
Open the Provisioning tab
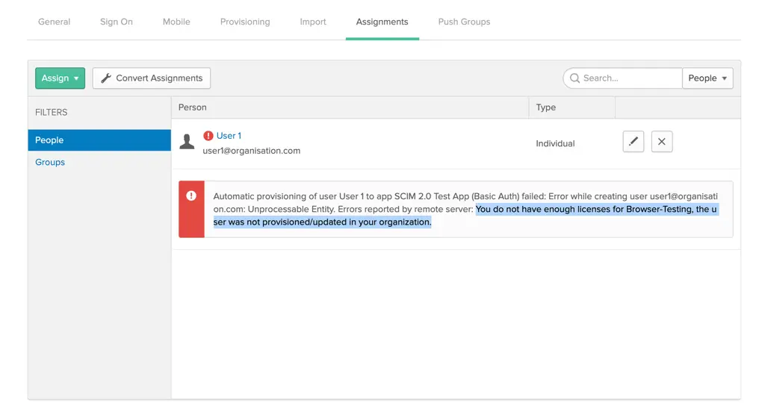[x=245, y=22]
